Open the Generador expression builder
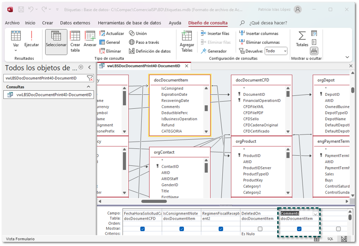This screenshot has height=246, width=359. point(213,51)
